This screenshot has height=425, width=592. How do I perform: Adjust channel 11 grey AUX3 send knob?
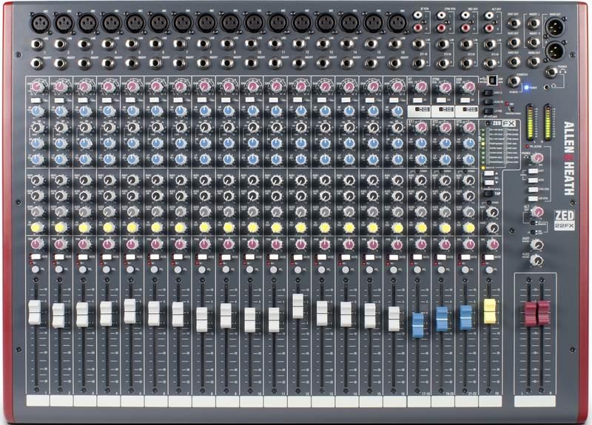click(276, 211)
